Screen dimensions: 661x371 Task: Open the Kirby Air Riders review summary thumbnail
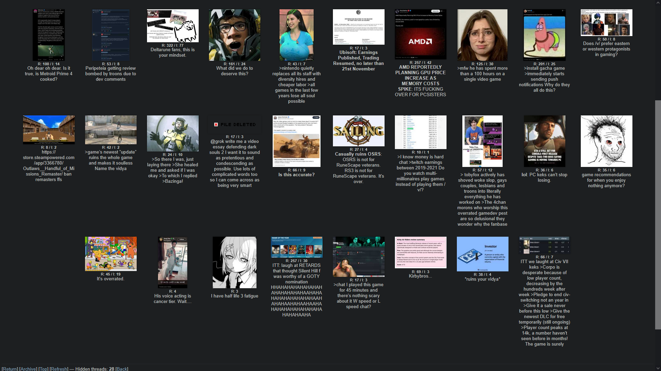[x=420, y=252]
